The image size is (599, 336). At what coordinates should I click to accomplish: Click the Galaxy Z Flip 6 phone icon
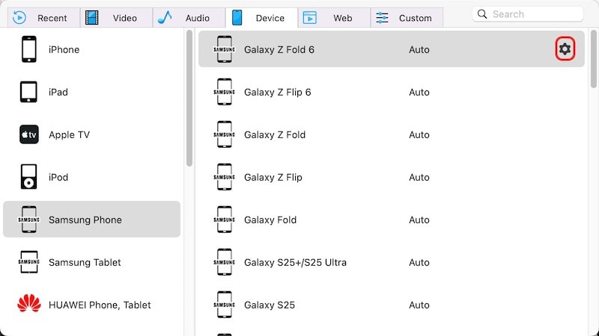point(224,92)
